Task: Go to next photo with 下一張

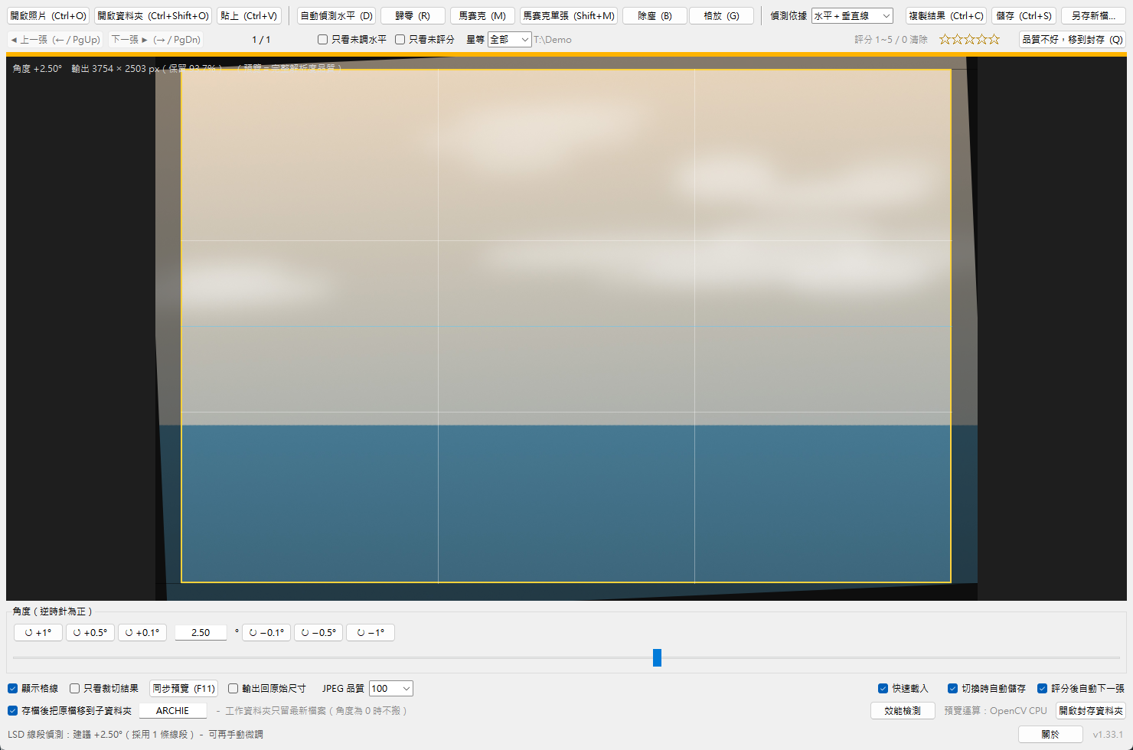Action: point(155,39)
